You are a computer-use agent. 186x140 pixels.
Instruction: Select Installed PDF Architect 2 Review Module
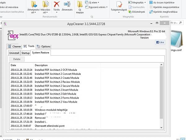[85, 82]
